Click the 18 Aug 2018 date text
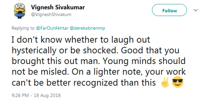This screenshot has height=102, width=211. point(47,95)
